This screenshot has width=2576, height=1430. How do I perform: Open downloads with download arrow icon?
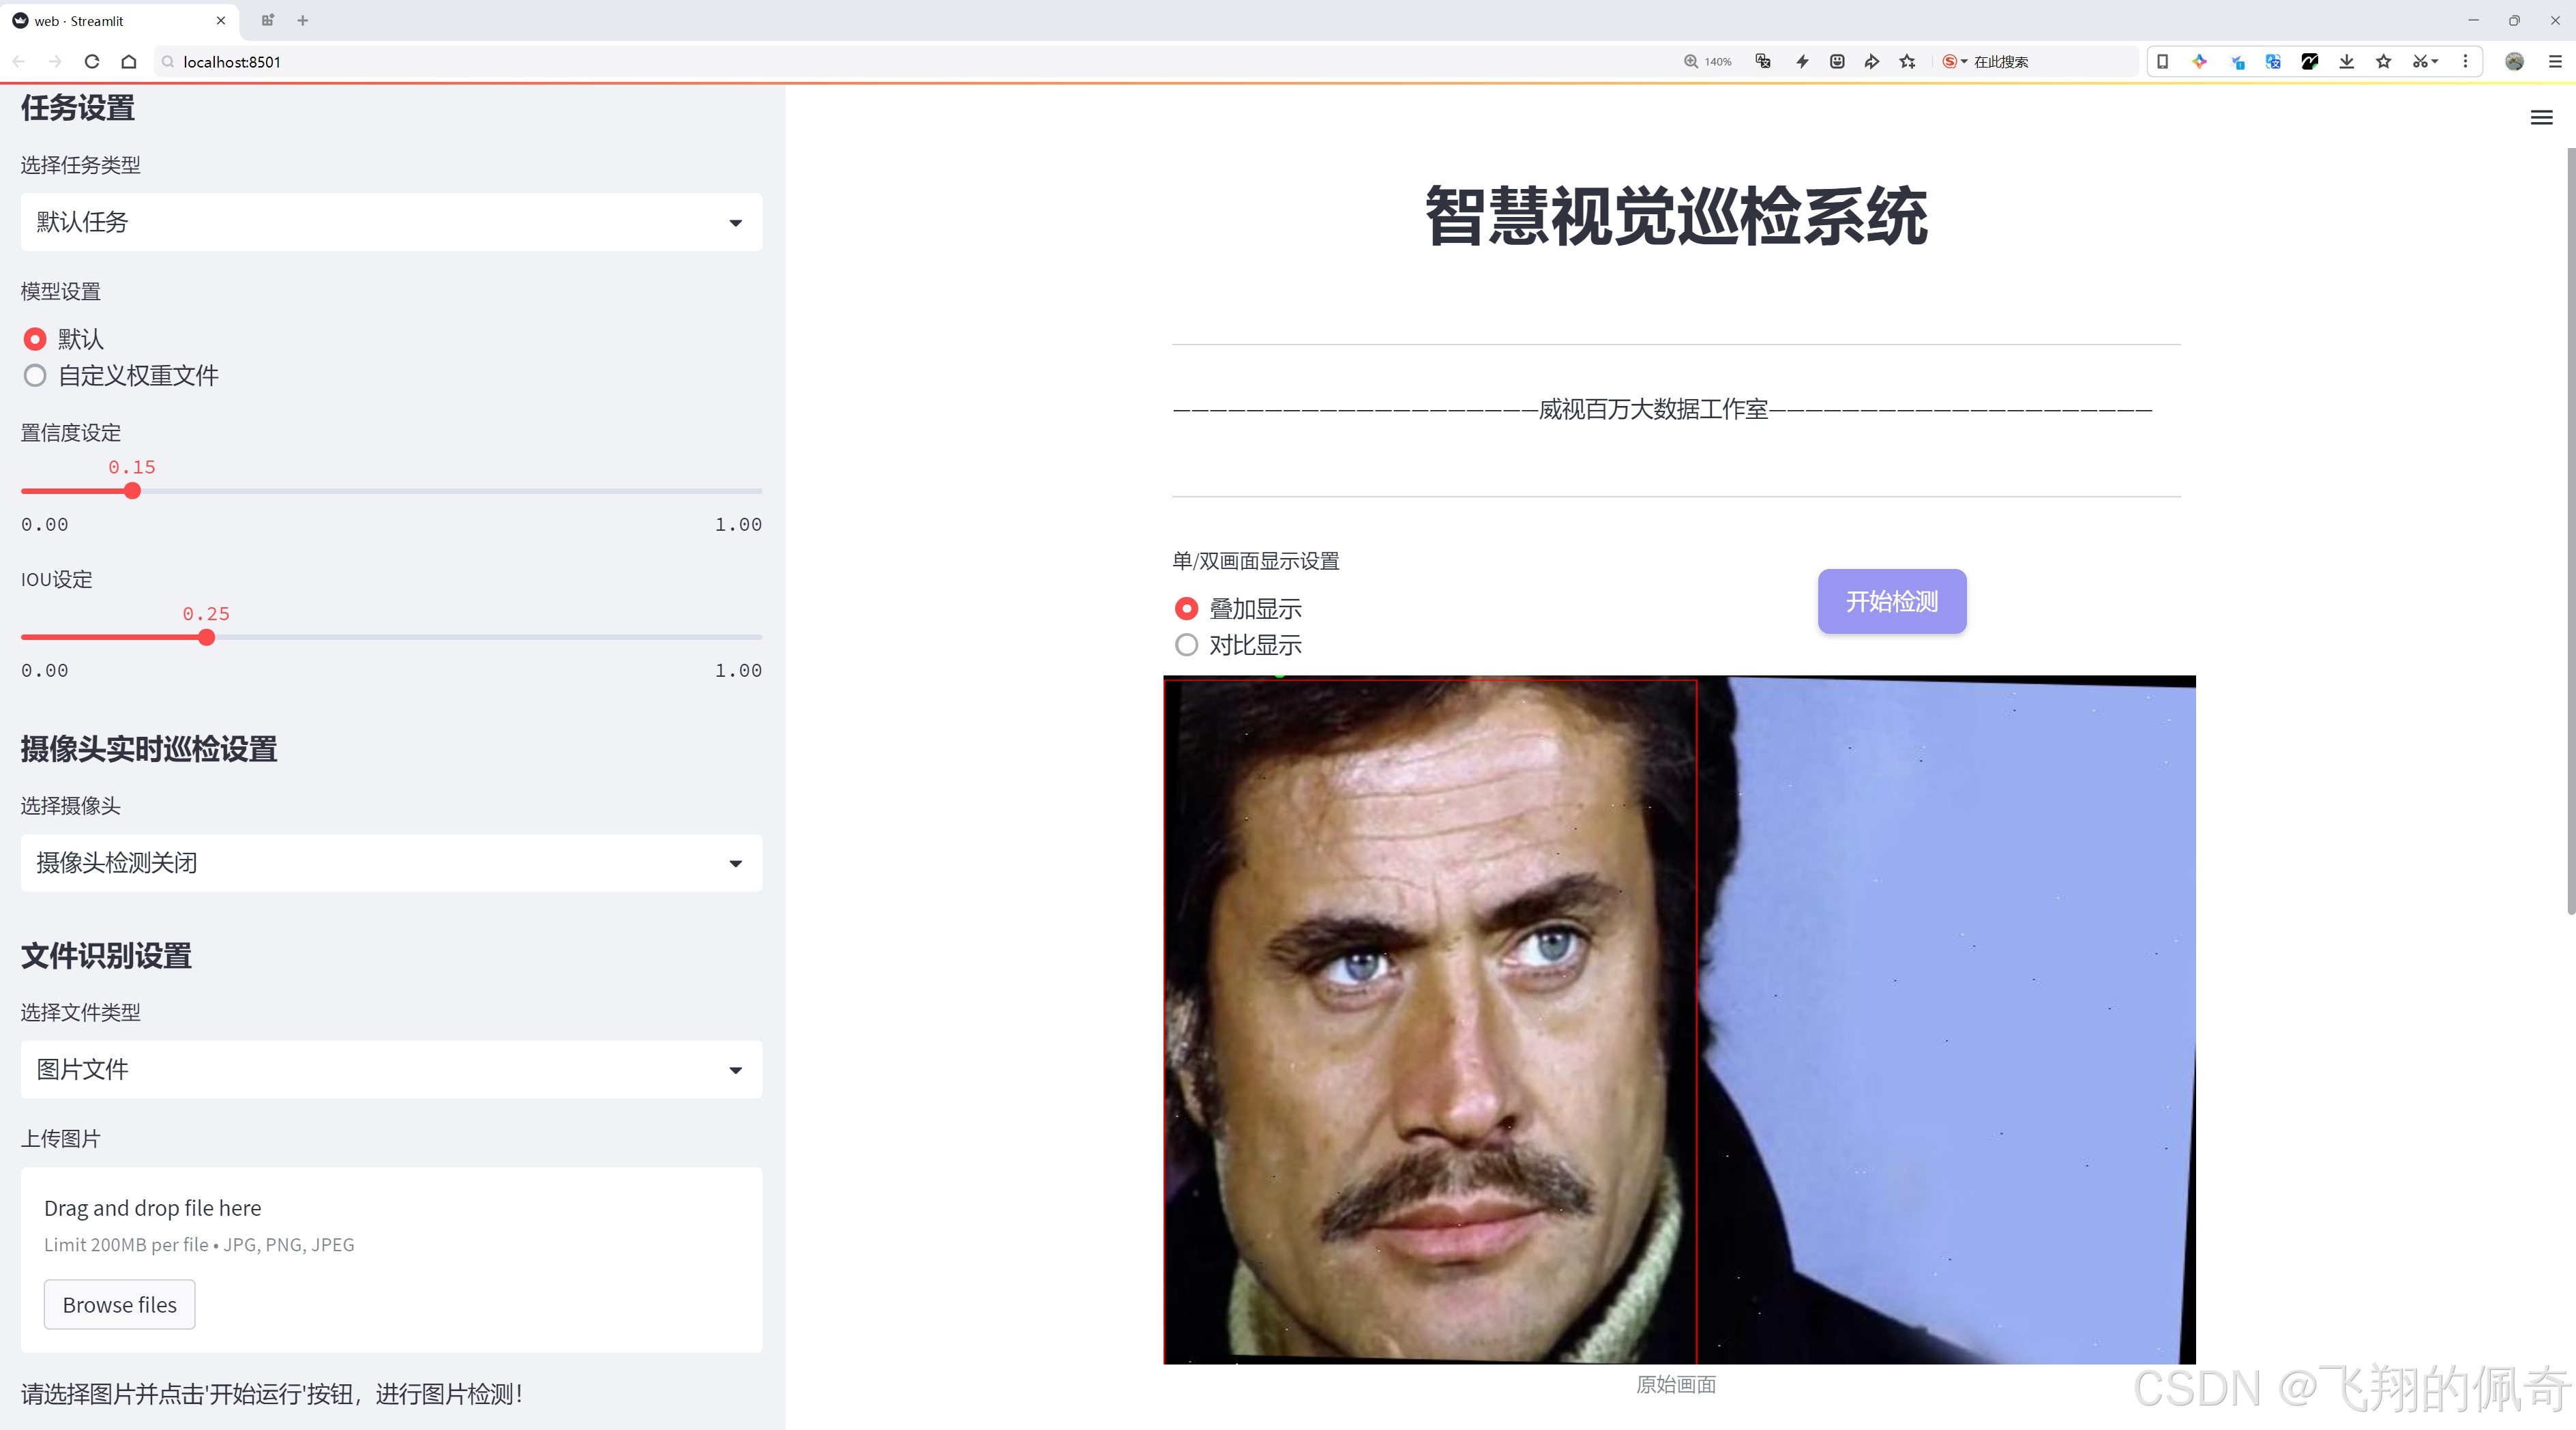[x=2347, y=61]
